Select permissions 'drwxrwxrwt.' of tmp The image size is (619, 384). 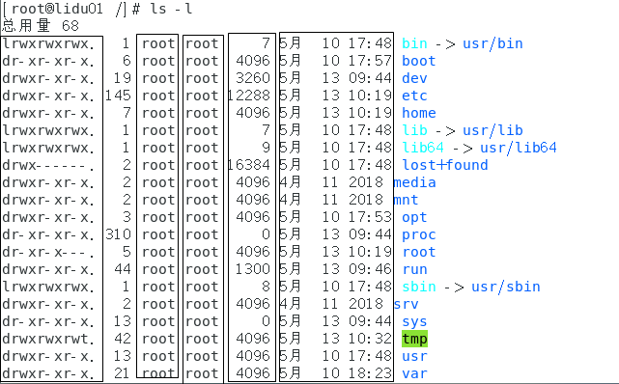[x=48, y=339]
